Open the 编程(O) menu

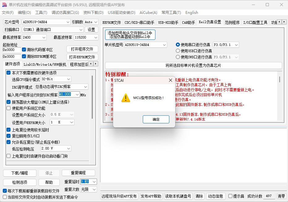[24, 13]
